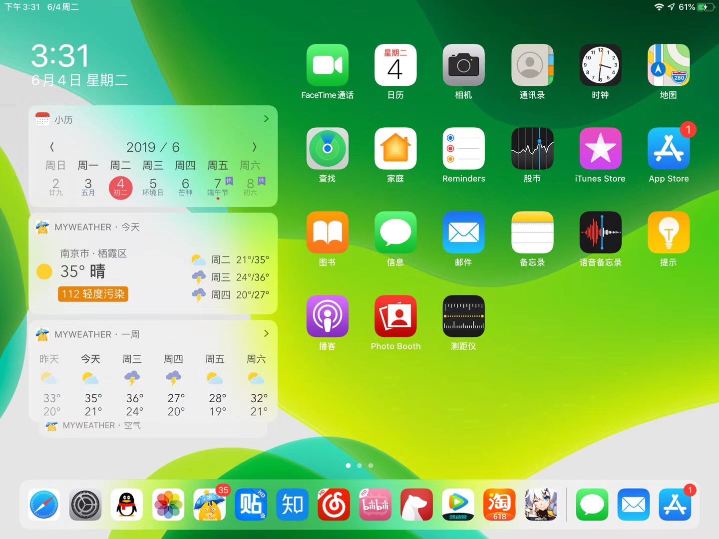Launch the Camera (相机) app
The height and width of the screenshot is (539, 719).
[x=463, y=65]
